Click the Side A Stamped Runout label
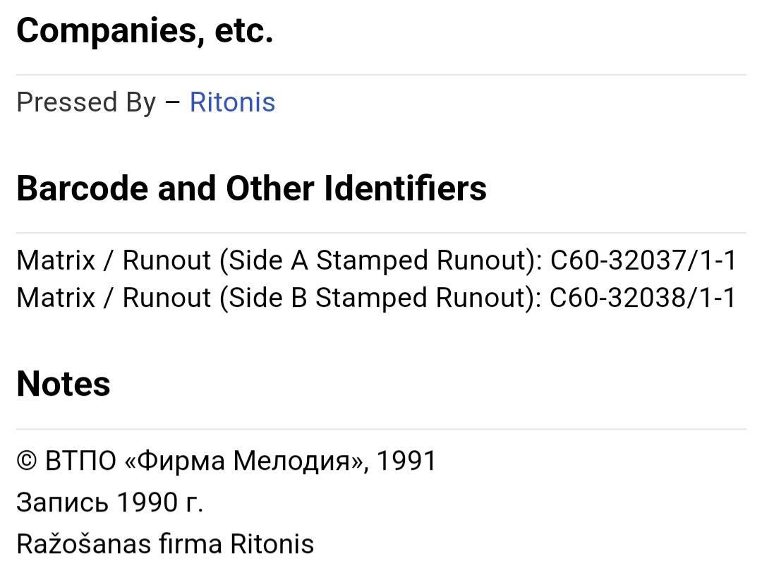Viewport: 762px width, 580px height. (x=381, y=260)
